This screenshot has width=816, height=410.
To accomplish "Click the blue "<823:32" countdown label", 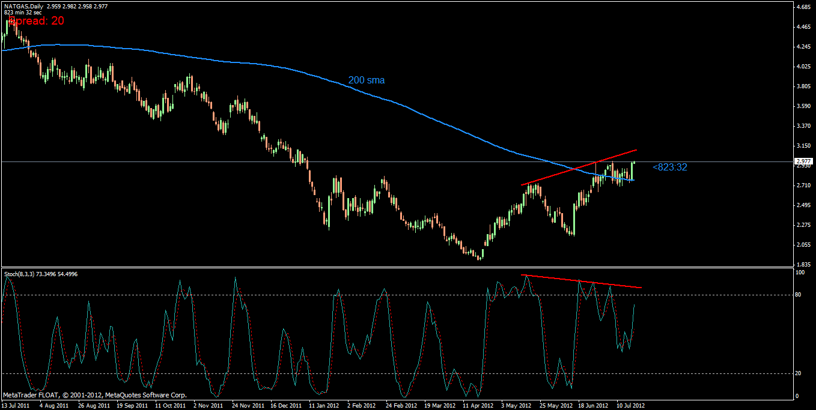I will pyautogui.click(x=669, y=167).
